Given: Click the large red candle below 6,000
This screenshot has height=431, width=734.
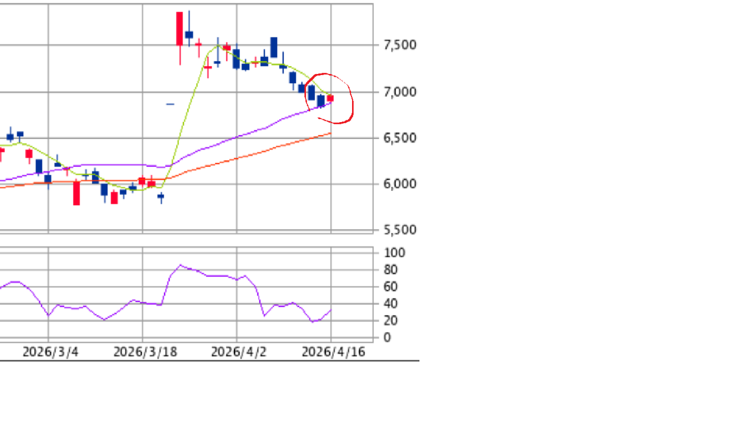Looking at the screenshot, I should tap(76, 193).
